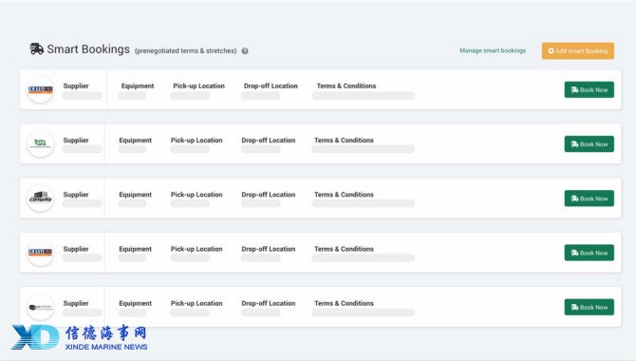Open the third supplier's black container logo
The image size is (636, 361).
point(40,199)
